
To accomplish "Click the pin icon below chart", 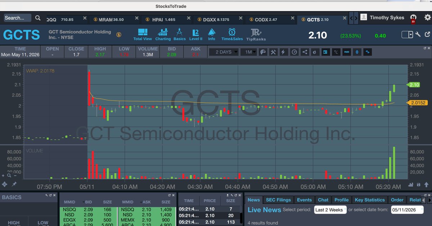I will (x=14, y=184).
